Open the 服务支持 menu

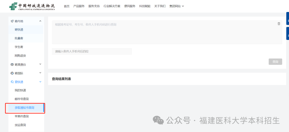point(94,6)
